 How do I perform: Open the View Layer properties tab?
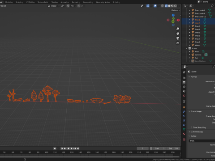point(184,87)
